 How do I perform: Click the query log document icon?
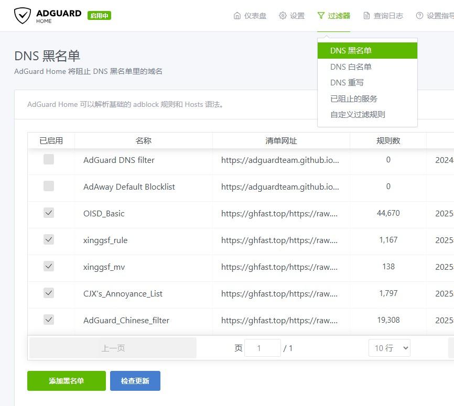point(366,16)
